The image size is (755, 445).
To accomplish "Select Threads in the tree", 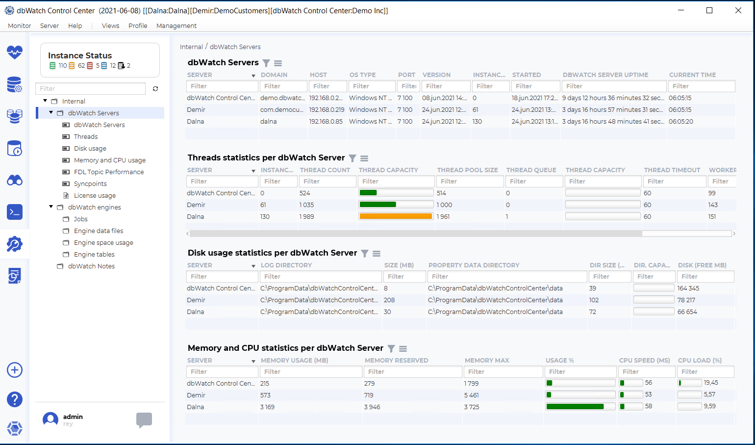I will [86, 136].
